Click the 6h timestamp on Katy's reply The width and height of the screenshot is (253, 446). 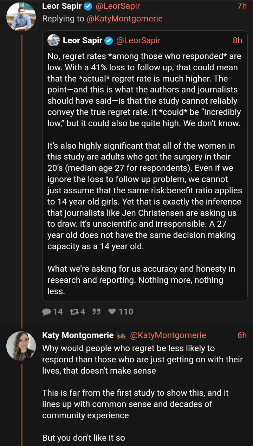(x=242, y=335)
